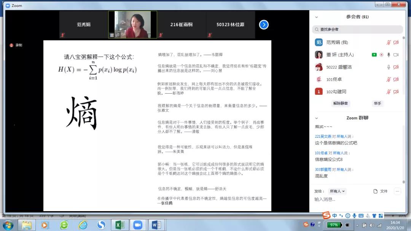Collapse the Zoom 群聊 panel chevron
Image resolution: width=411 pixels, height=231 pixels.
coord(316,118)
